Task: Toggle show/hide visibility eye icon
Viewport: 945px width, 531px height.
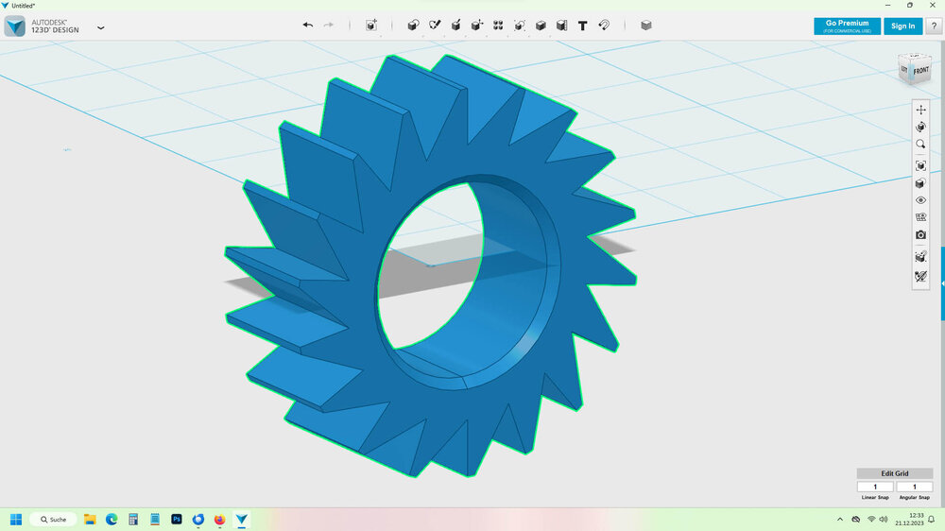Action: click(920, 200)
